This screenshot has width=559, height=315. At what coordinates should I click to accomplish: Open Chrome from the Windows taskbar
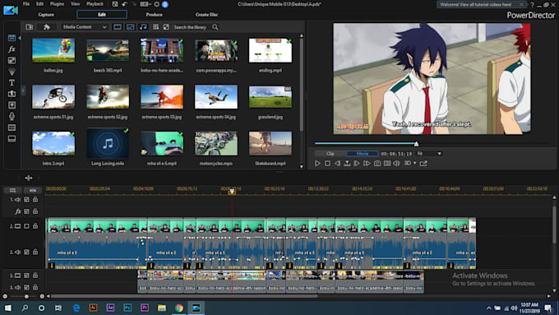179,308
